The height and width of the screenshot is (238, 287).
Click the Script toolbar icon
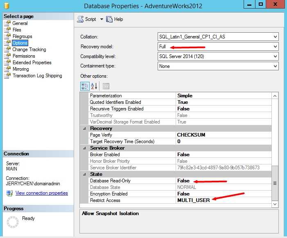[x=80, y=19]
